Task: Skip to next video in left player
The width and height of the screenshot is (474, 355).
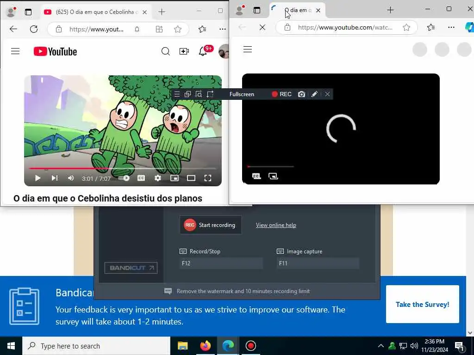Action: coord(55,178)
